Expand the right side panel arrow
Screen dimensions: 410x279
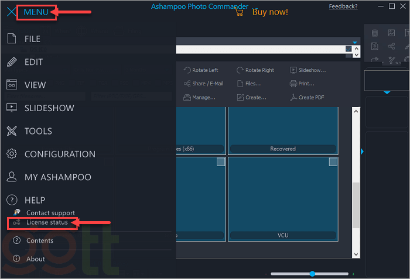tap(363, 152)
